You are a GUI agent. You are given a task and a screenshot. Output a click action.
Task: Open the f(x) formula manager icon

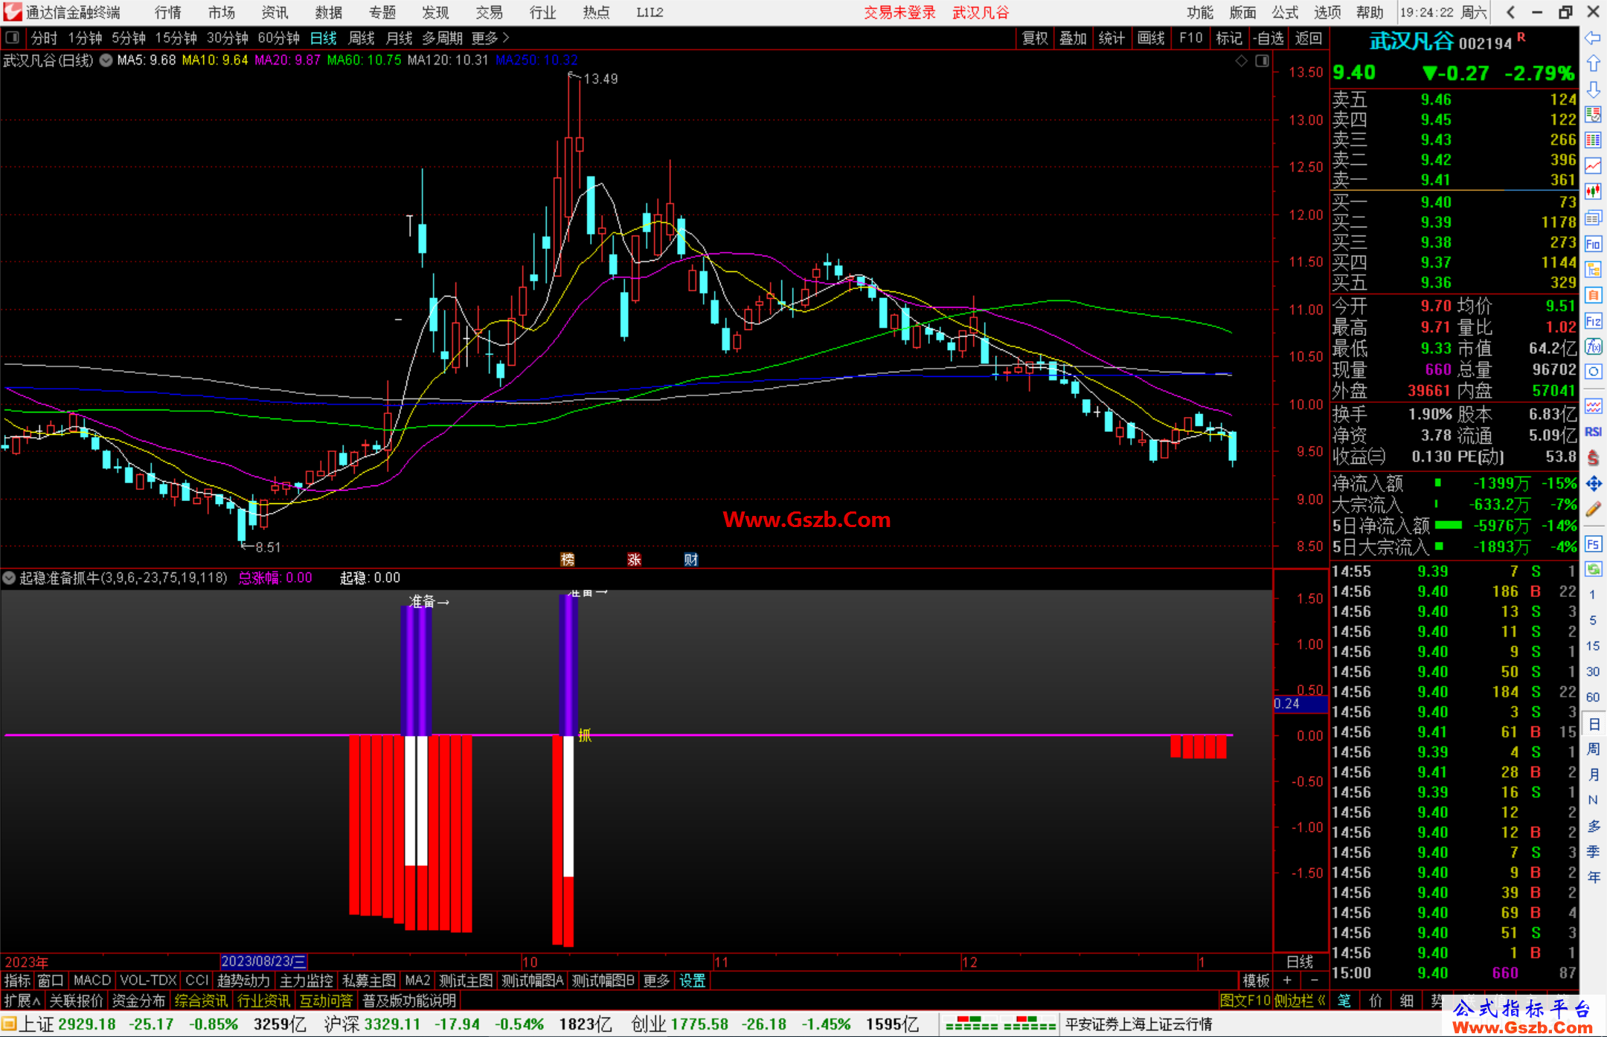[1593, 346]
